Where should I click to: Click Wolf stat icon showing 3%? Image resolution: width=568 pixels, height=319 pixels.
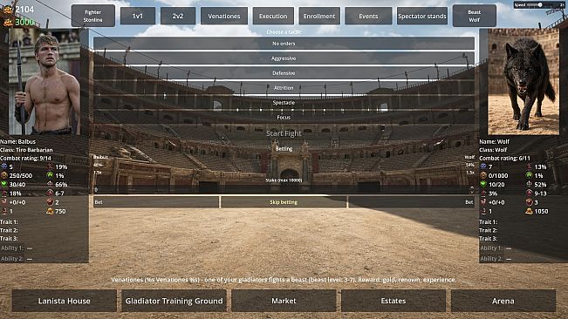coord(483,193)
